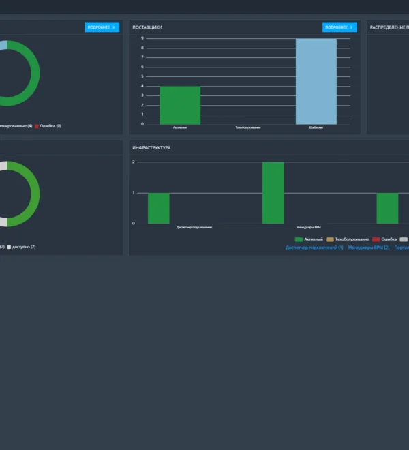
Task: Click the Диспетчер подключений green bar
Action: (159, 209)
